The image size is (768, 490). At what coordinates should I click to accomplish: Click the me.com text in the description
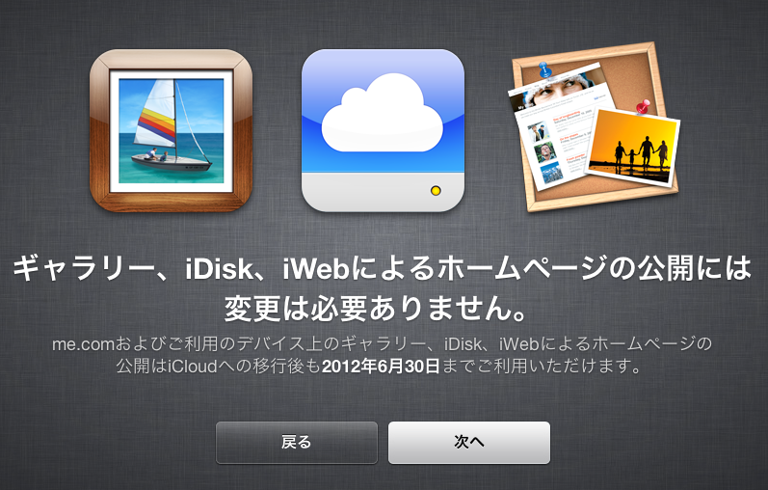click(83, 344)
